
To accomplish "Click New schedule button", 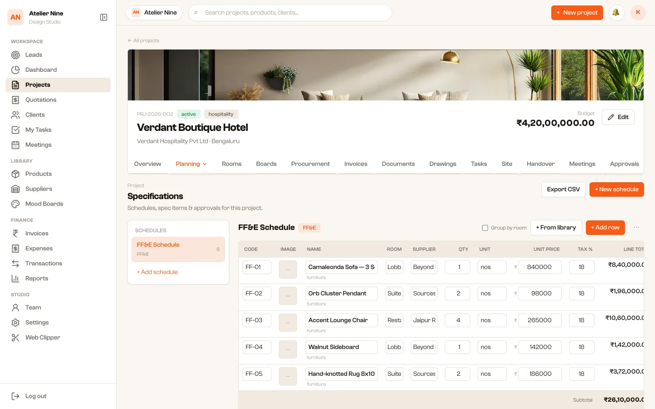I will (x=616, y=190).
